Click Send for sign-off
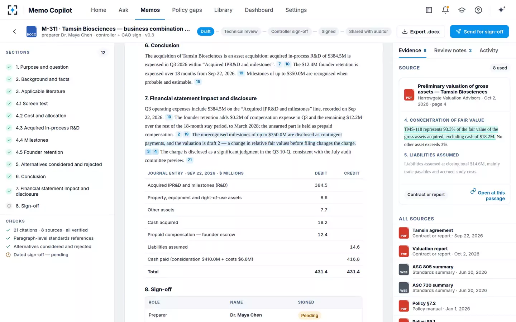Image resolution: width=516 pixels, height=322 pixels. [x=479, y=31]
